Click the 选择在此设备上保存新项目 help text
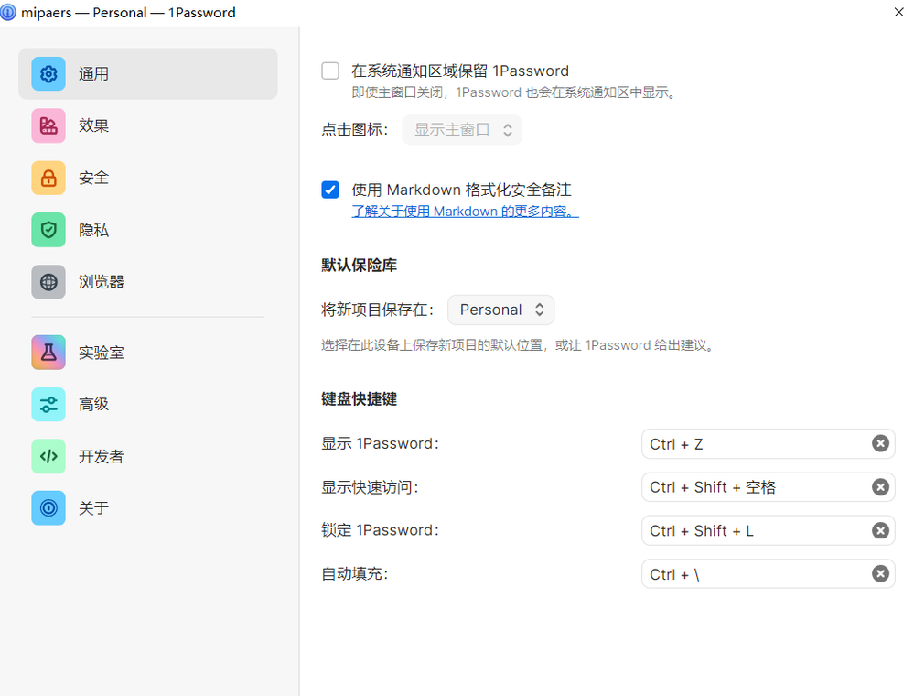Viewport: 914px width, 696px height. [518, 345]
